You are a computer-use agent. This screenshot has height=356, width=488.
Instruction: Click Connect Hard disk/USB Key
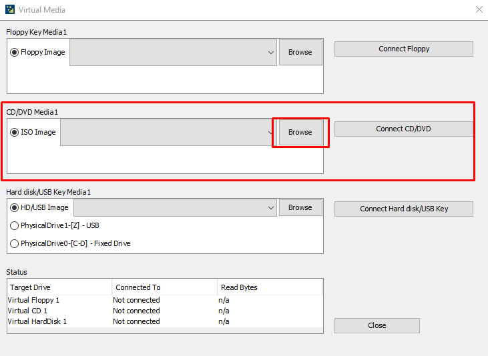pyautogui.click(x=403, y=209)
